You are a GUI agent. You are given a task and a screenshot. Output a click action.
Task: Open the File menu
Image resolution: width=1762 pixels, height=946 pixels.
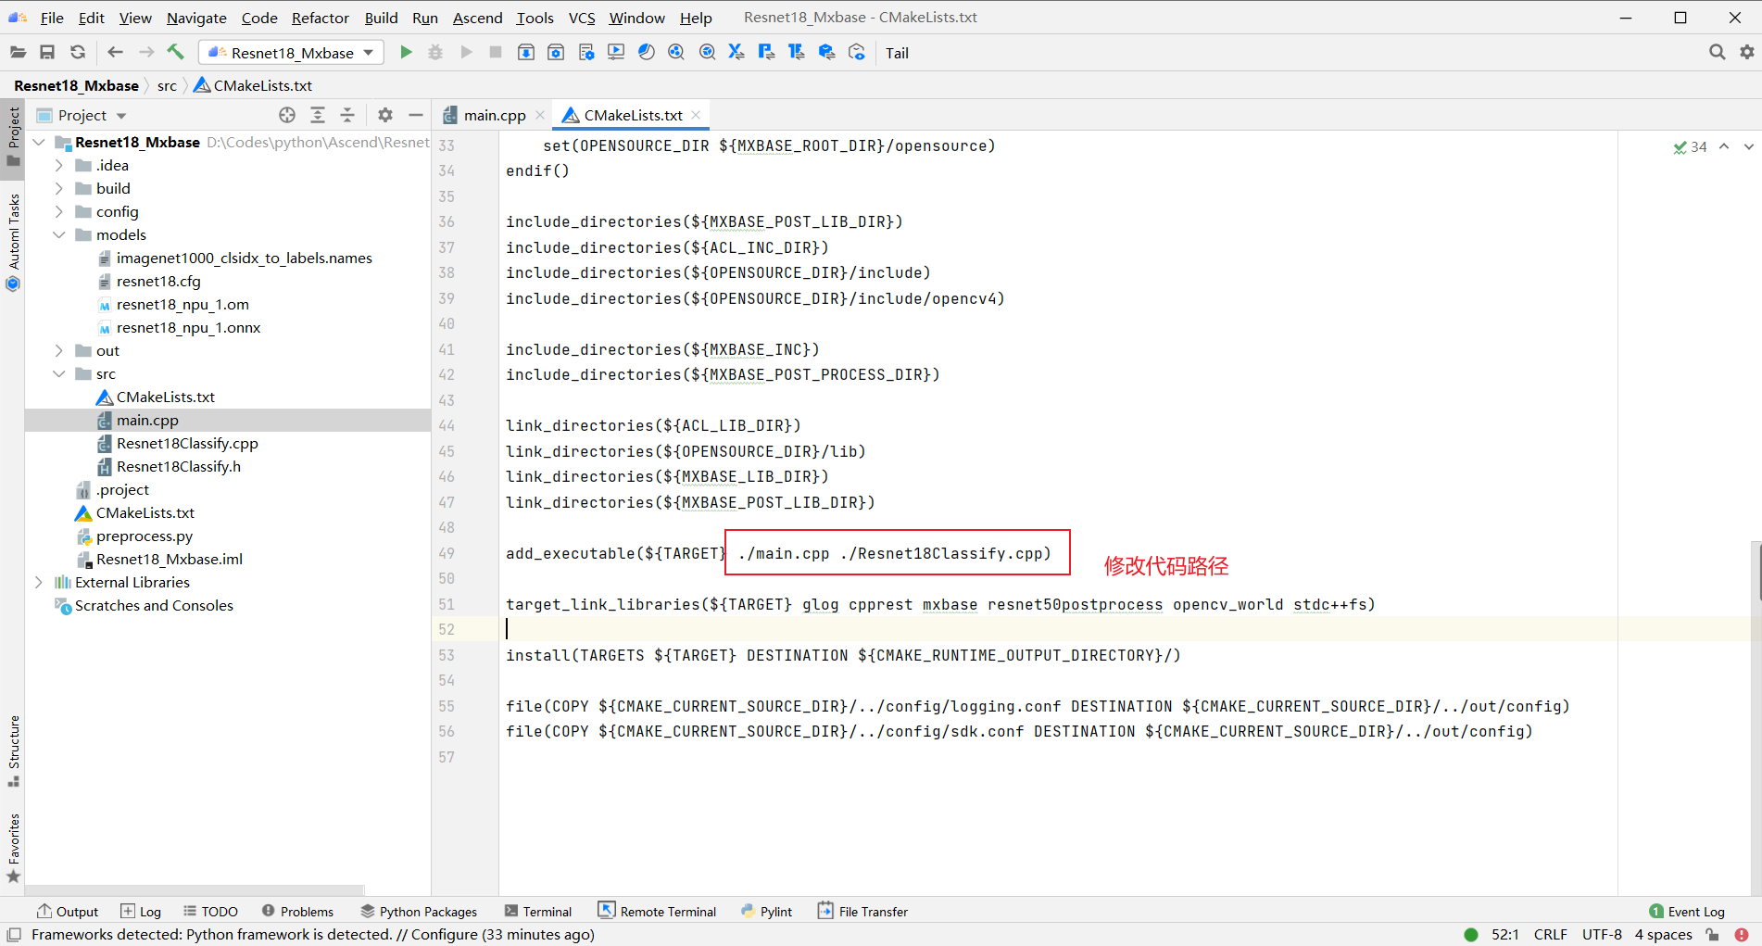53,18
